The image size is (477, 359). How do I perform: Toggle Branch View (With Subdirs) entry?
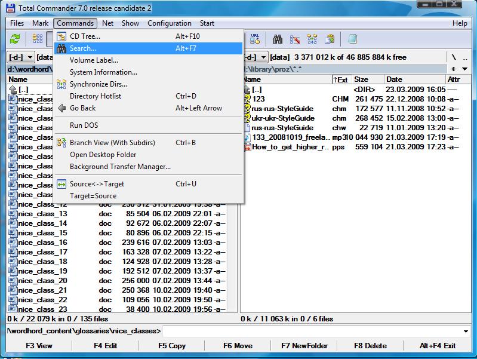[149, 143]
